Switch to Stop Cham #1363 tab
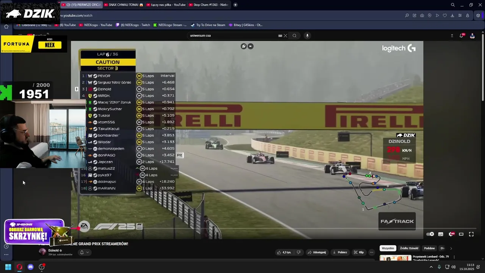 point(208,5)
